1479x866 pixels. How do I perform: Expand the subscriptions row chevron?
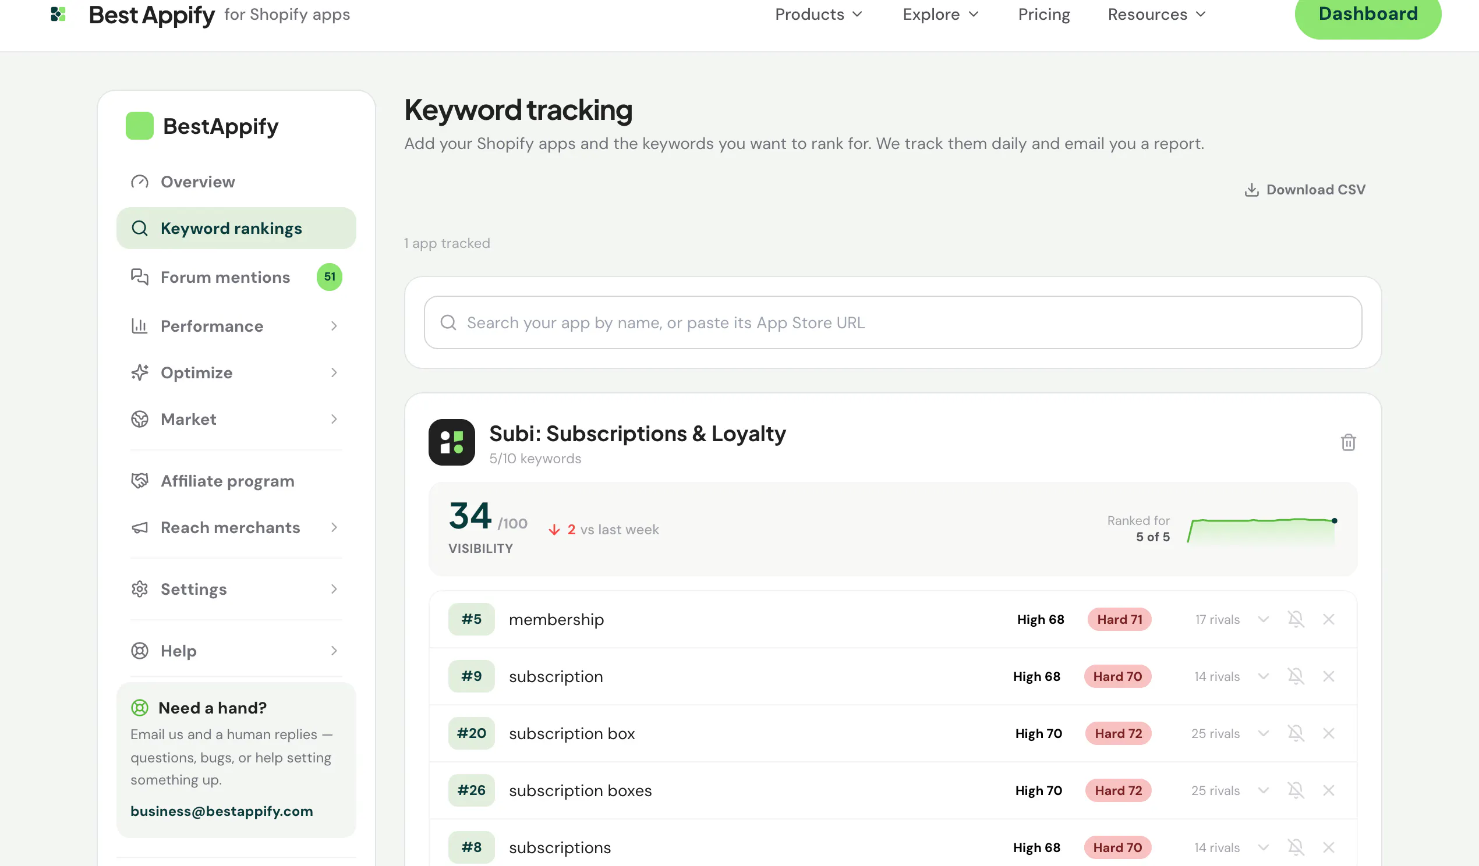[x=1264, y=847]
